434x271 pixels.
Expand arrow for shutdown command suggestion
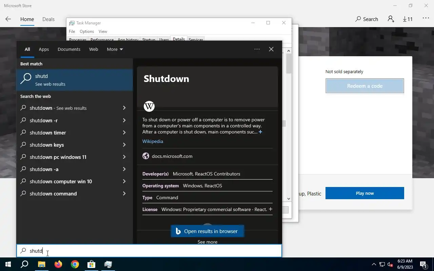(x=124, y=193)
